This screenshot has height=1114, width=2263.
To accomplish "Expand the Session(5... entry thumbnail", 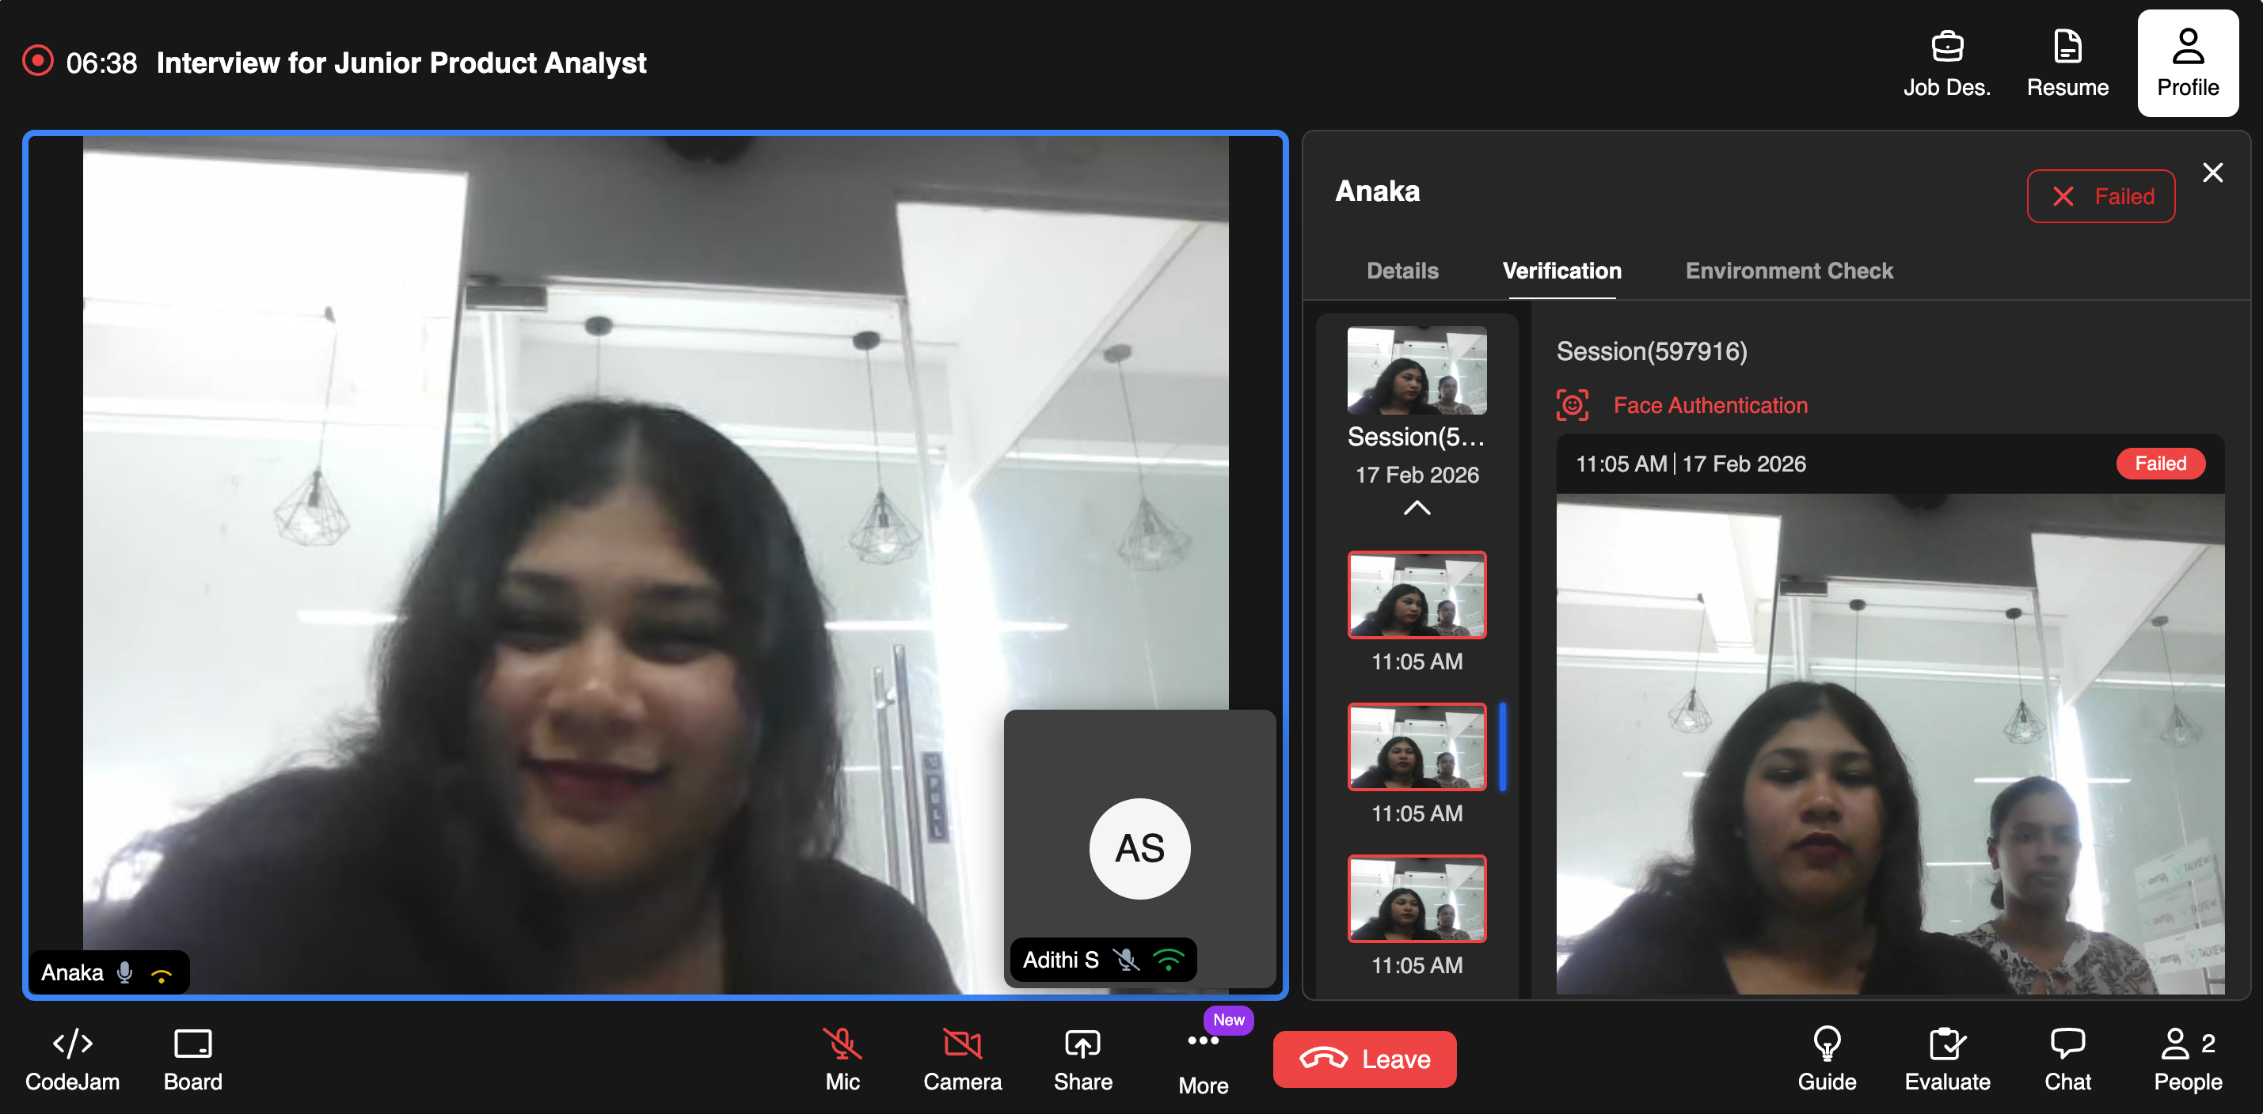I will [x=1416, y=370].
